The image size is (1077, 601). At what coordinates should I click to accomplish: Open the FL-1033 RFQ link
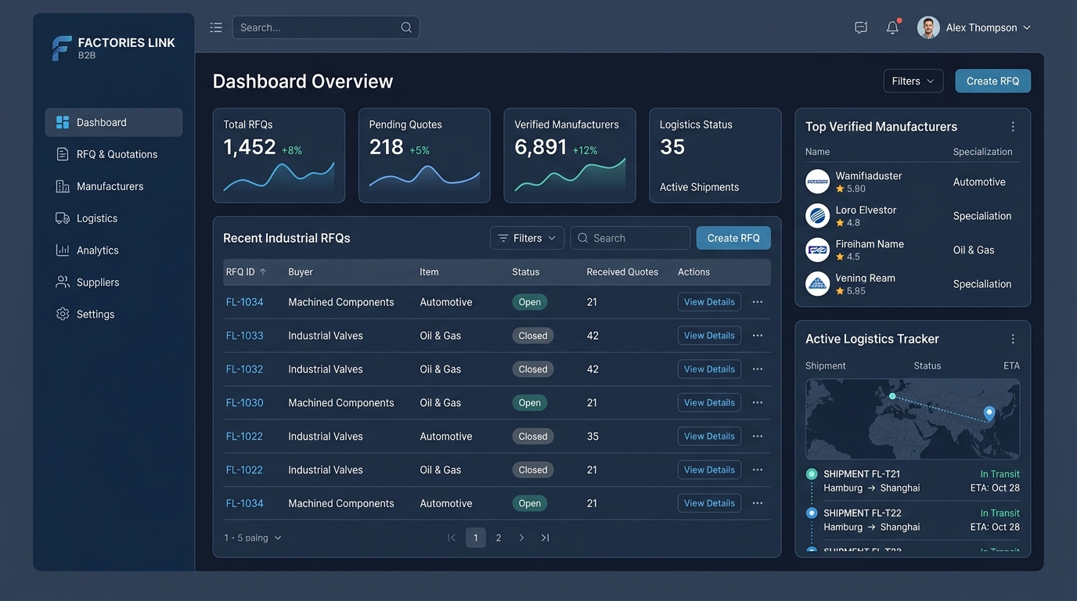244,336
